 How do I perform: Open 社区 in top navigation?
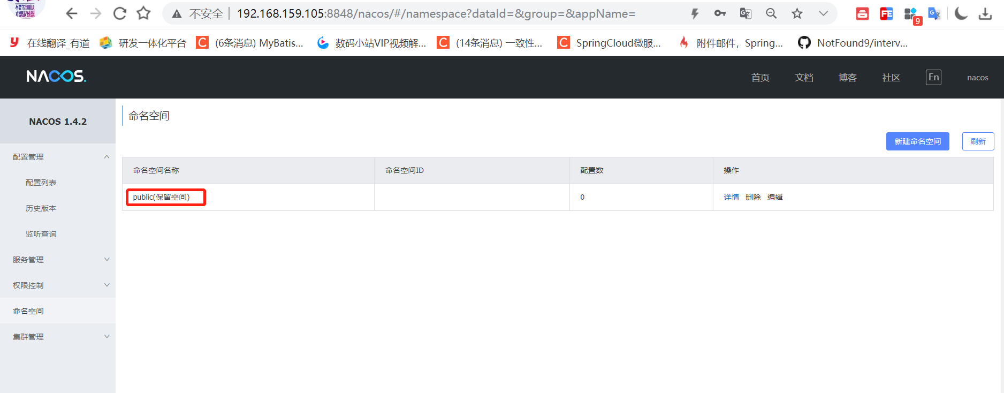891,78
